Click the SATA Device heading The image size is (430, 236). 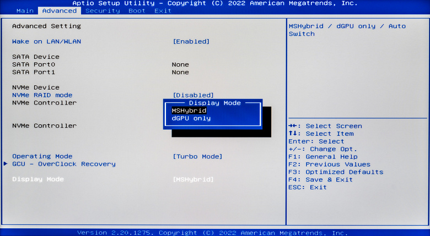(x=36, y=57)
